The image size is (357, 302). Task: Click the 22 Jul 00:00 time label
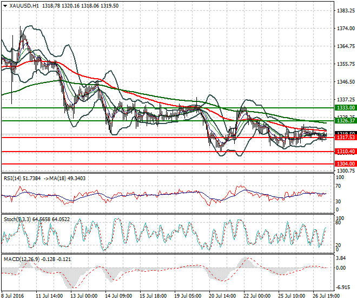[x=257, y=296]
